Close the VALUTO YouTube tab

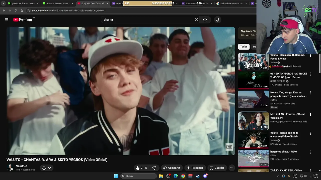(x=107, y=3)
